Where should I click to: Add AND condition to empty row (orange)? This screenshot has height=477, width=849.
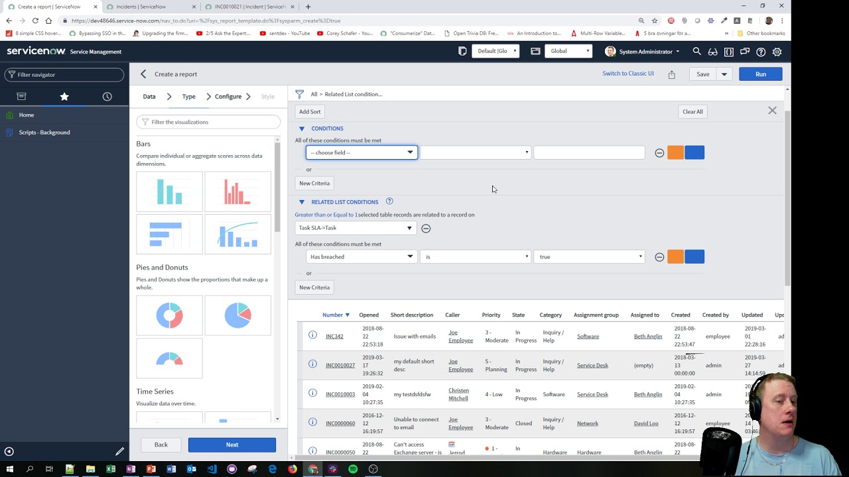tap(675, 152)
